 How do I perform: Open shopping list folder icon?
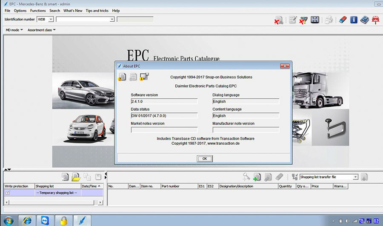point(76,177)
